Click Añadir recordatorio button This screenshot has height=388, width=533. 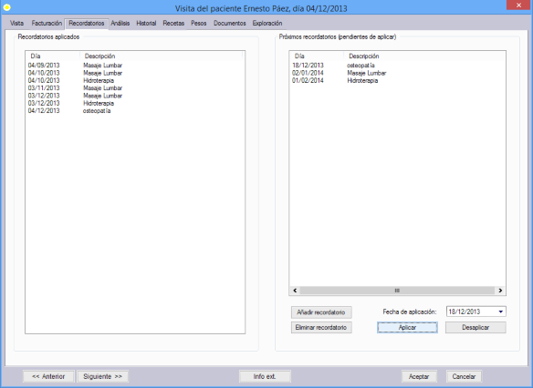point(321,312)
